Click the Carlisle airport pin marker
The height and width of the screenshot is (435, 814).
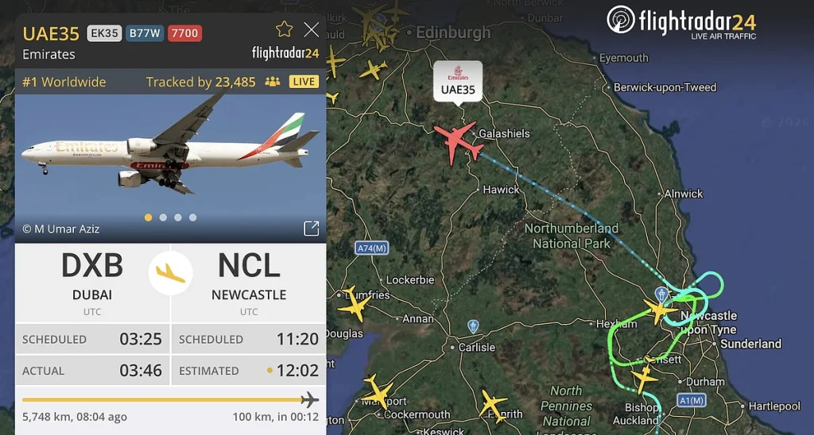click(472, 326)
